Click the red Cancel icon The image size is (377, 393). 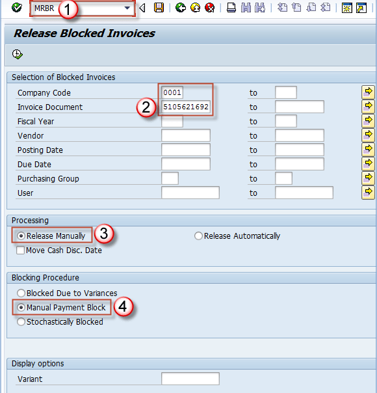[209, 8]
